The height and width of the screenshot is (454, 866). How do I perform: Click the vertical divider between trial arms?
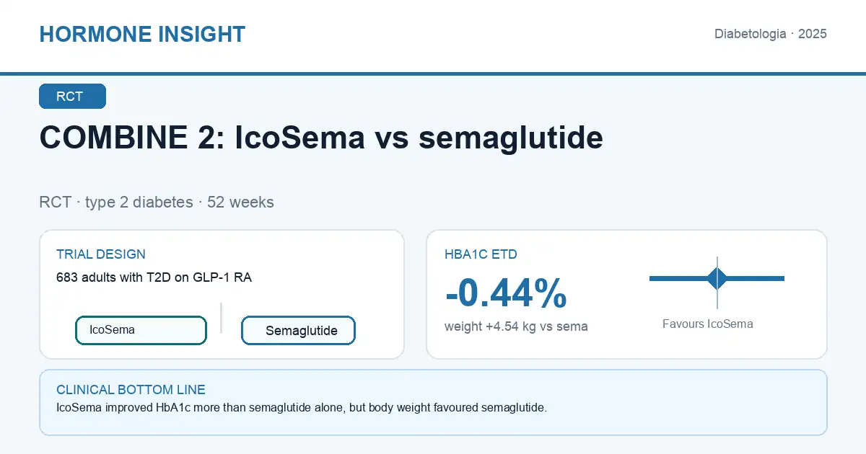(x=221, y=318)
